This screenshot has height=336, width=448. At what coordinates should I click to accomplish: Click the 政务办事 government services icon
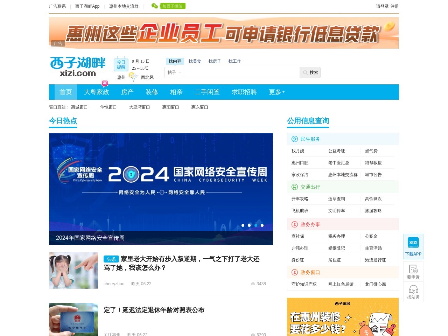pos(294,224)
